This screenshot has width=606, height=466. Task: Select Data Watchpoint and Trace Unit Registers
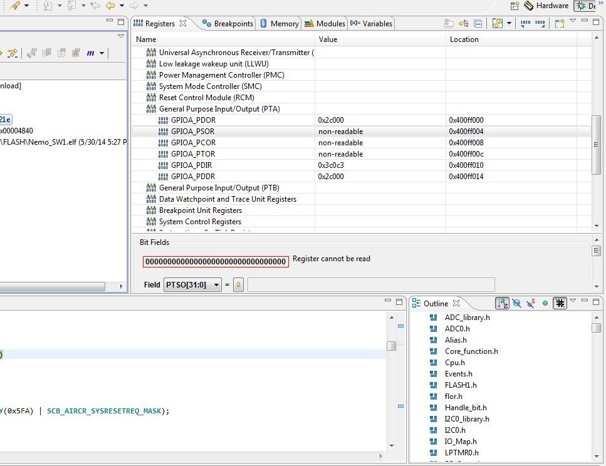(221, 199)
